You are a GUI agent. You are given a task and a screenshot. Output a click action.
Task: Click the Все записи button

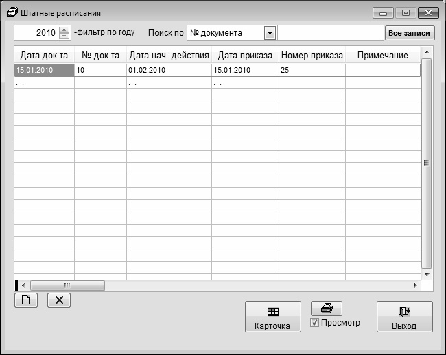point(409,33)
